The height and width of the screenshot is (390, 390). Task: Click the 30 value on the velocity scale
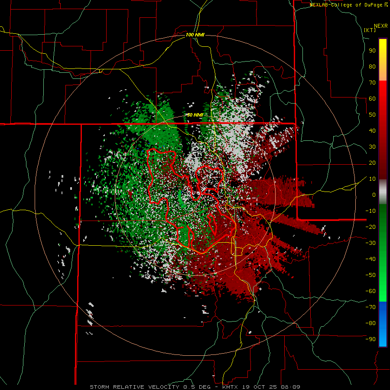pyautogui.click(x=372, y=147)
